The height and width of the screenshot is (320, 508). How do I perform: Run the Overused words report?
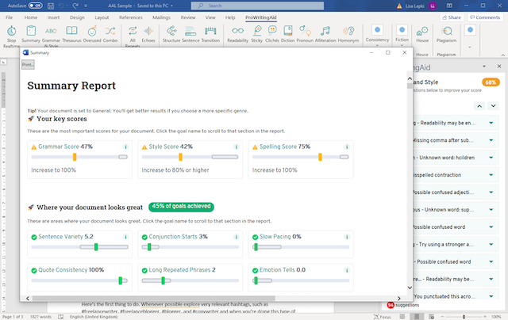(x=92, y=31)
